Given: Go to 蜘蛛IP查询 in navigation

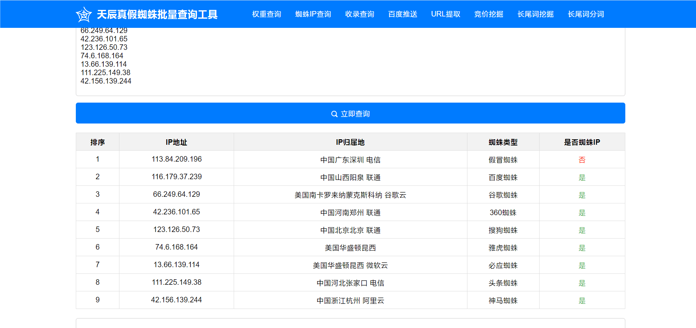Looking at the screenshot, I should (x=313, y=14).
